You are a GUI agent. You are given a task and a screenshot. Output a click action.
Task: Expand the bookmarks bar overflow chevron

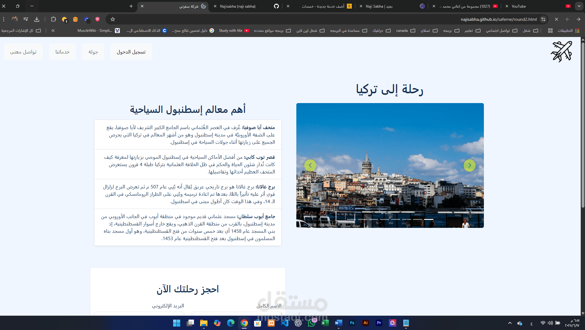53,31
